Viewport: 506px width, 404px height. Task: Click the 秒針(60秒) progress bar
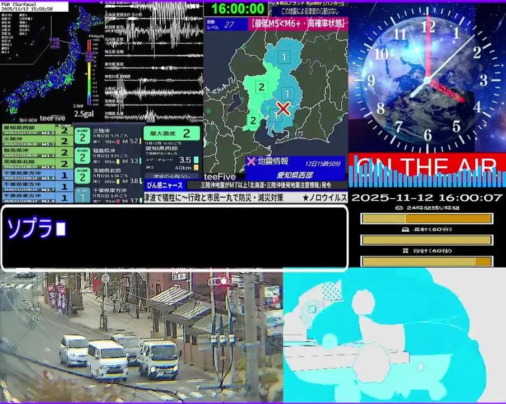pos(426,261)
